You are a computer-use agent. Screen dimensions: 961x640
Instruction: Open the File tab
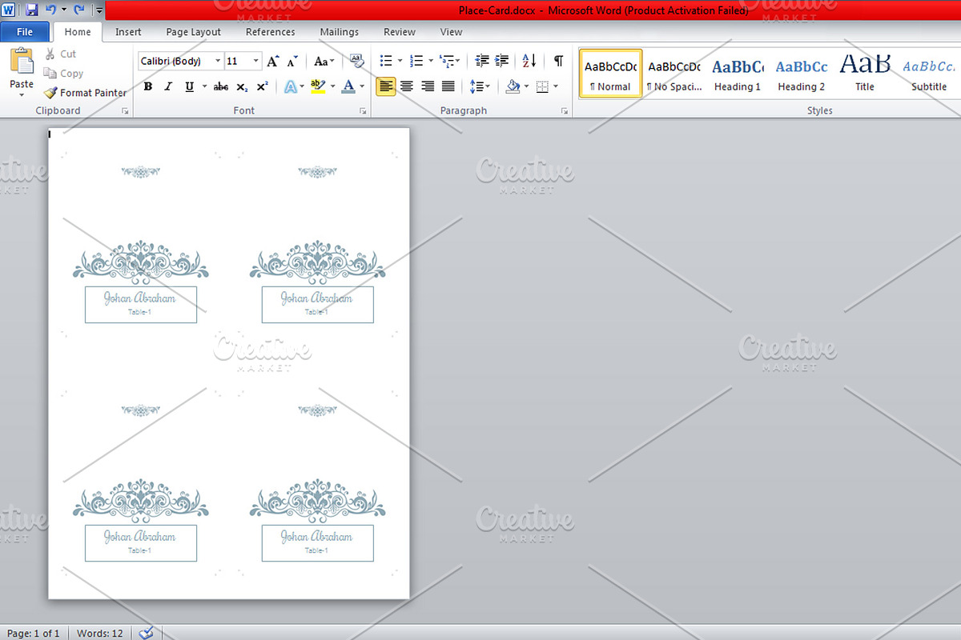point(25,32)
